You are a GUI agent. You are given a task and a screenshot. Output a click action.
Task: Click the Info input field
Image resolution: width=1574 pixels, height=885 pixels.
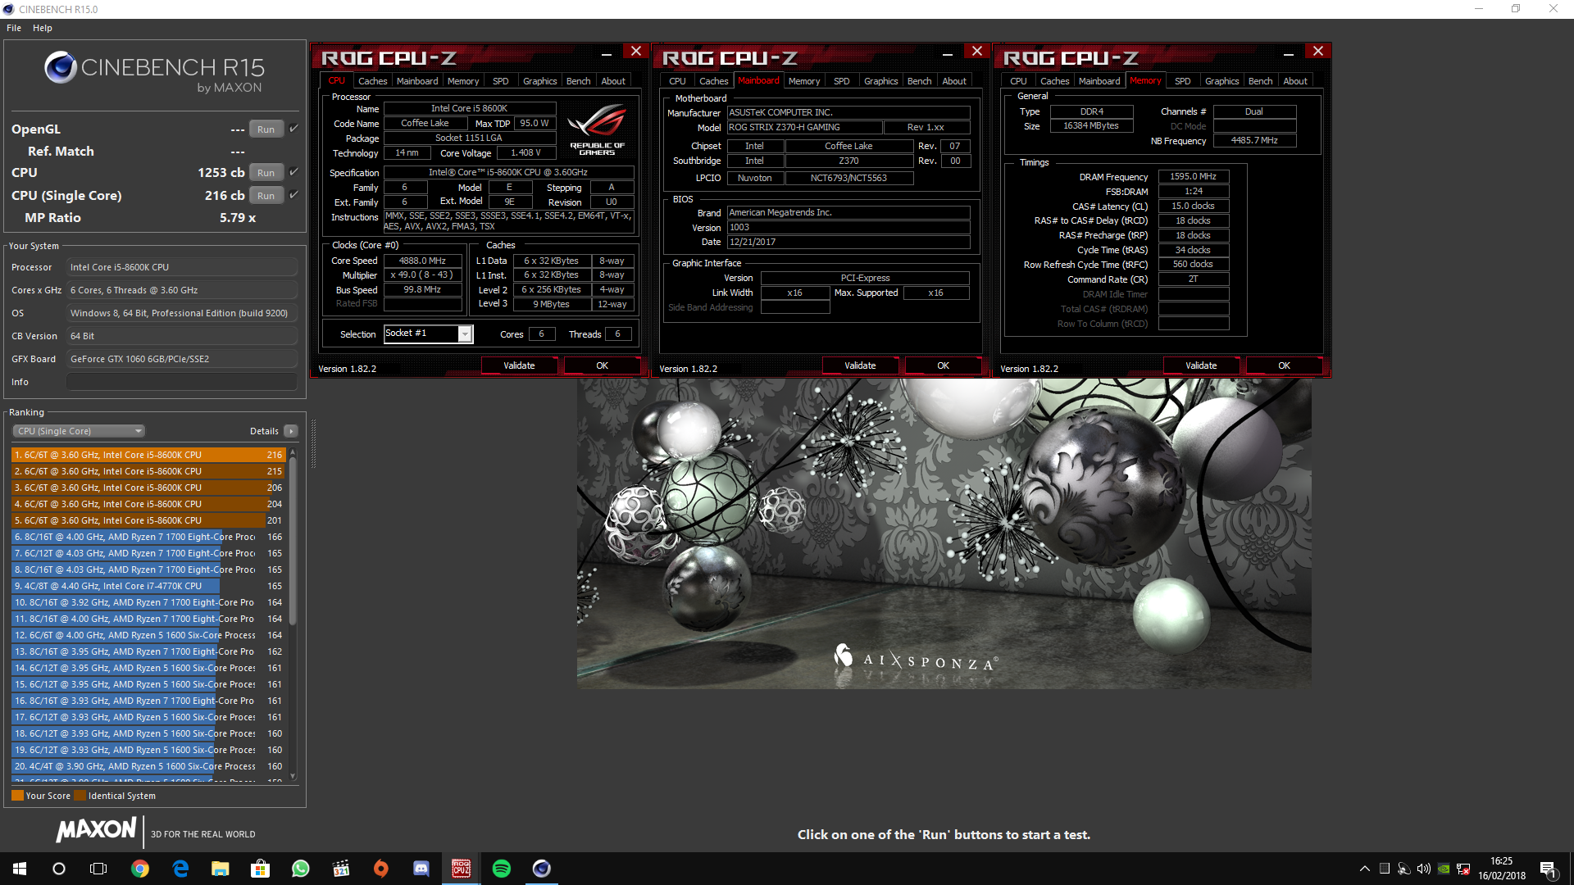(182, 382)
